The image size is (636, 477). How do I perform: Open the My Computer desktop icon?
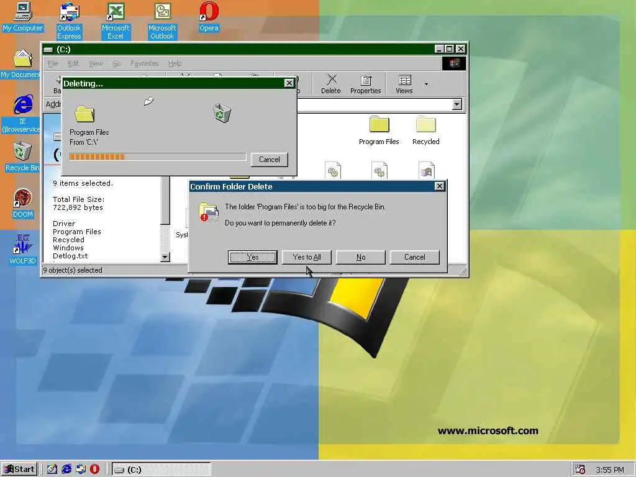[23, 16]
